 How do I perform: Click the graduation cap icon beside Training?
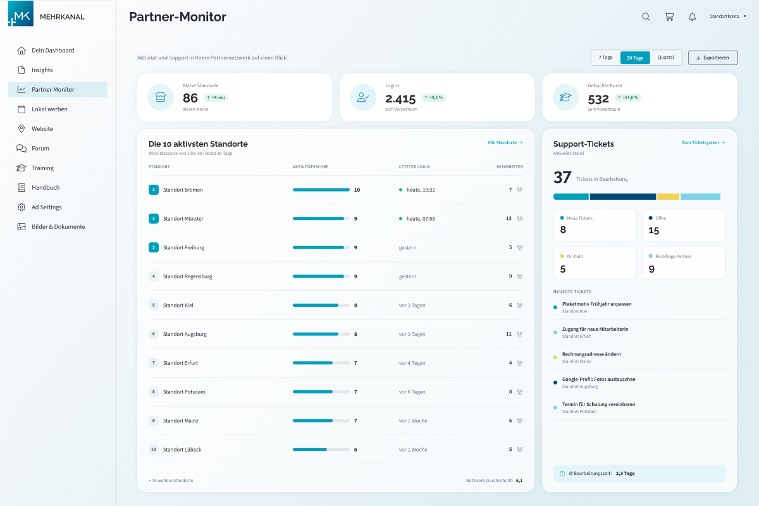coord(22,168)
